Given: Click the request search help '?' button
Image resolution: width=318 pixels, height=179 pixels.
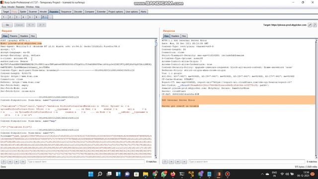Looking at the screenshot, I should tap(3, 162).
